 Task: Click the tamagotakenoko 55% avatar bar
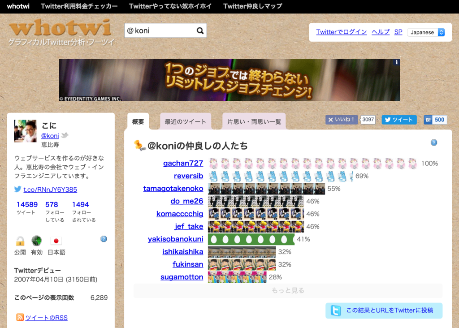click(x=266, y=189)
